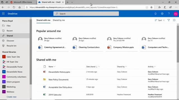Open the OneDrive home link
Image resolution: width=179 pixels, height=100 pixels.
13,14
